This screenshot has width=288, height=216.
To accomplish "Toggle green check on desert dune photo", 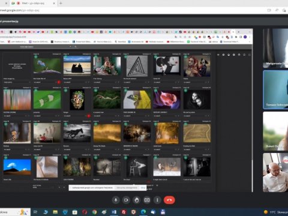I will [6, 158].
